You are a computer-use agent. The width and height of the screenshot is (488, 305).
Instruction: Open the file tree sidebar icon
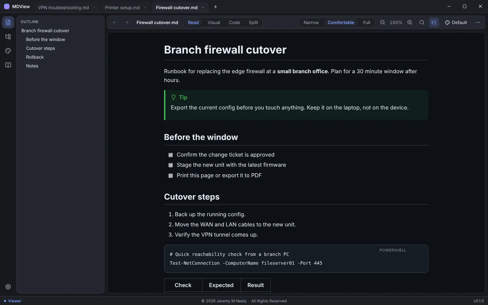(x=8, y=37)
